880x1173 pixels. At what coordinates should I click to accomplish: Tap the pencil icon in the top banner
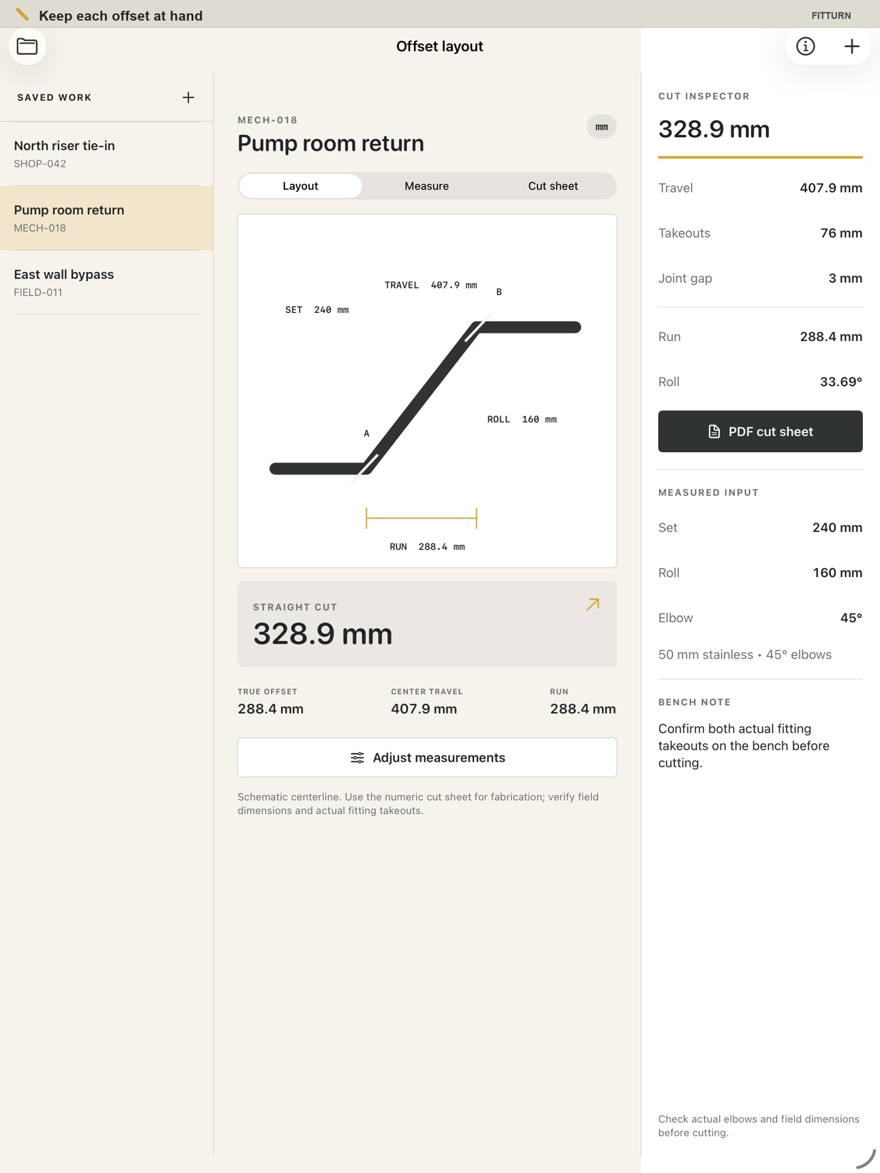point(23,14)
